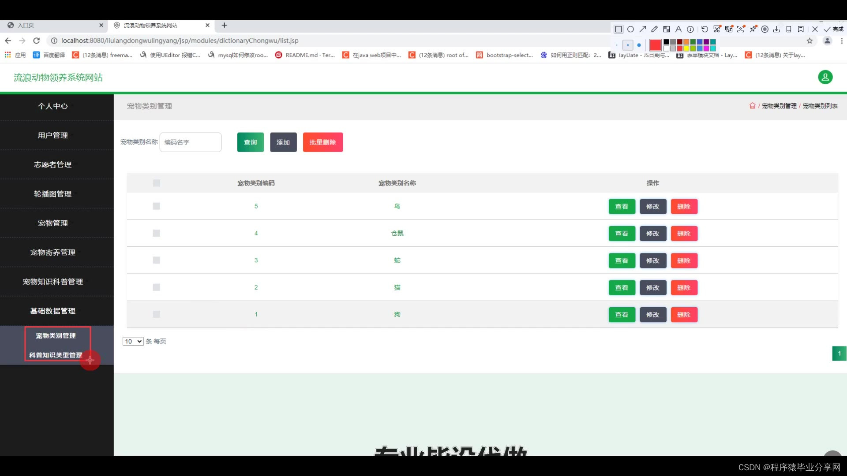Click the undo annotation icon

pos(705,29)
